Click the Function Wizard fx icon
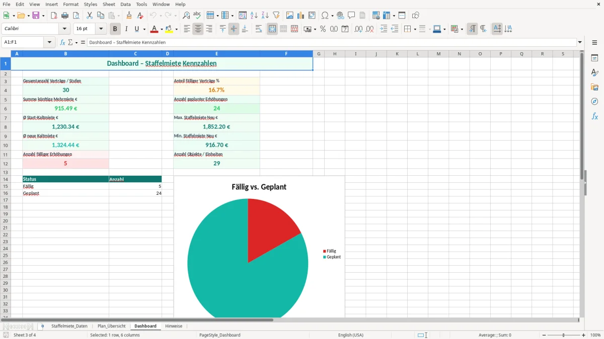Screen dimensions: 604x339 pos(63,43)
